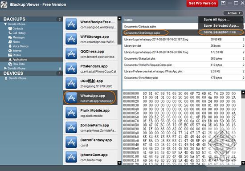Screen dimensions: 245x171
Task: Collapse first David's iPhone backup tree
Action: (5, 24)
